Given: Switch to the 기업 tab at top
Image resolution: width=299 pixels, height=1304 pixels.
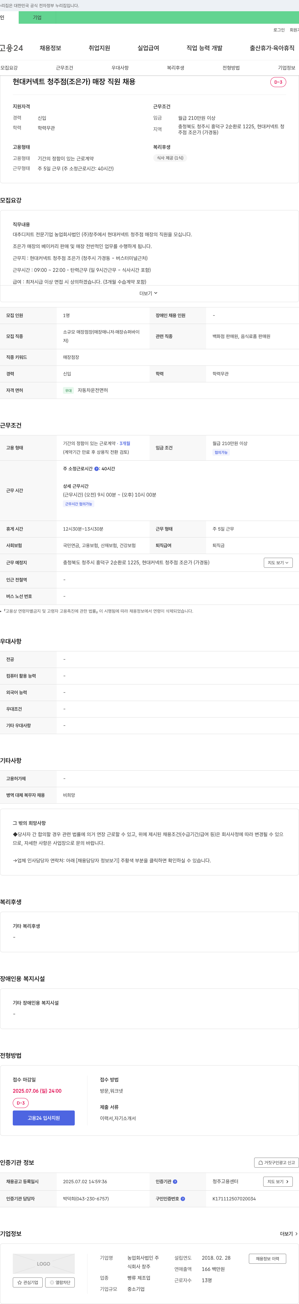Looking at the screenshot, I should click(37, 17).
